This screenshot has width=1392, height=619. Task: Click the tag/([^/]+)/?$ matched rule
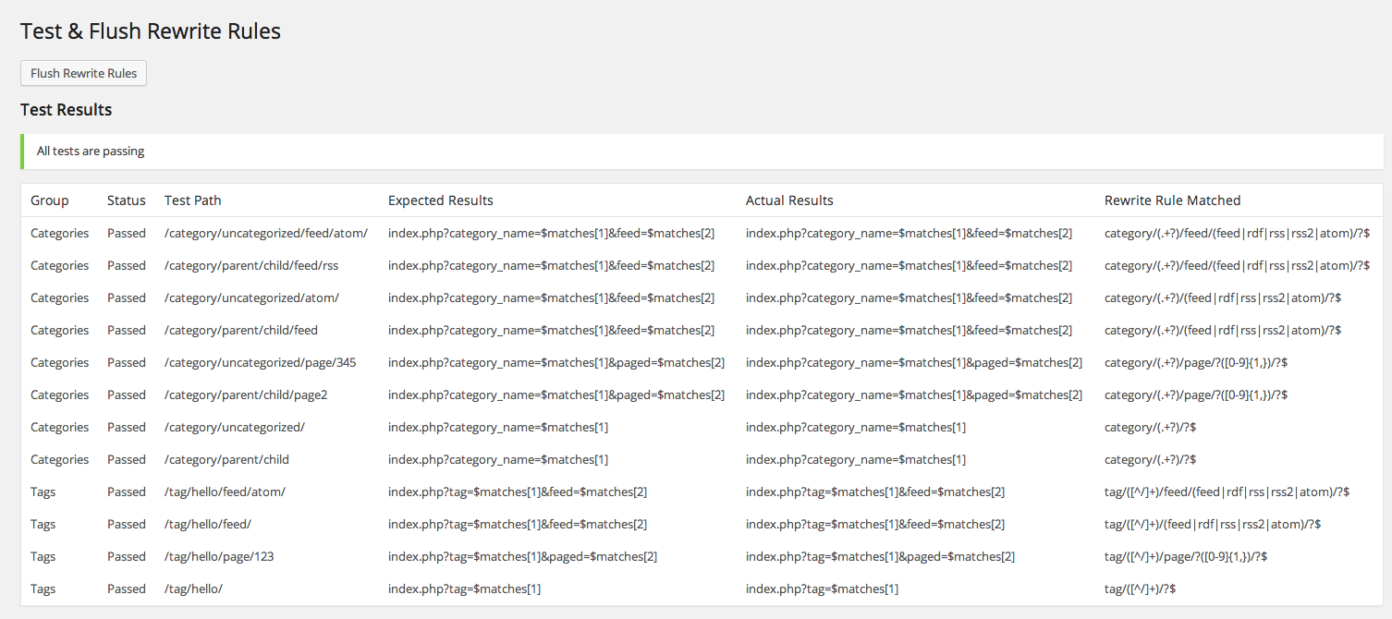[x=1140, y=589]
